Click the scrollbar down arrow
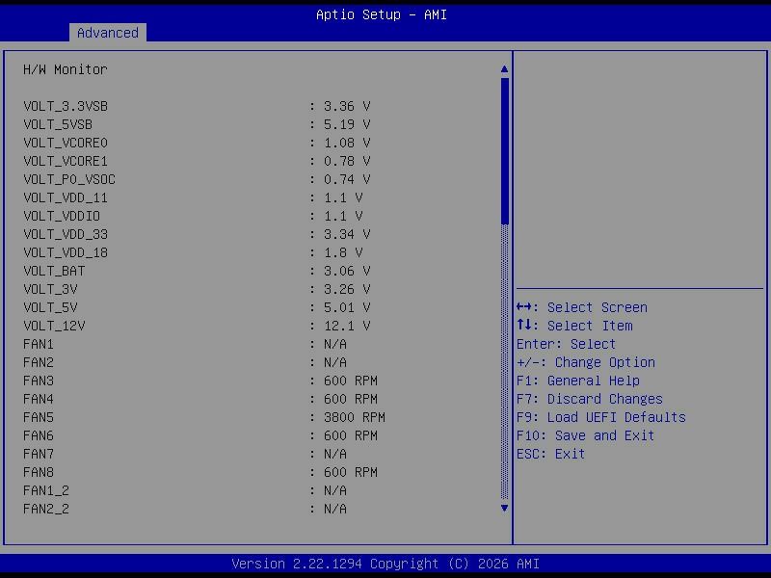Viewport: 771px width, 578px height. tap(504, 509)
